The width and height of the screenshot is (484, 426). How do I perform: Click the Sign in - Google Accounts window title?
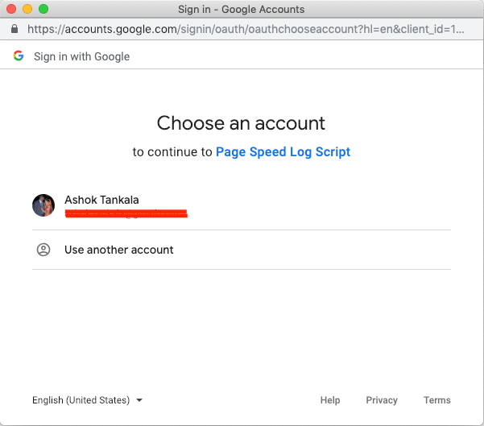(x=241, y=10)
